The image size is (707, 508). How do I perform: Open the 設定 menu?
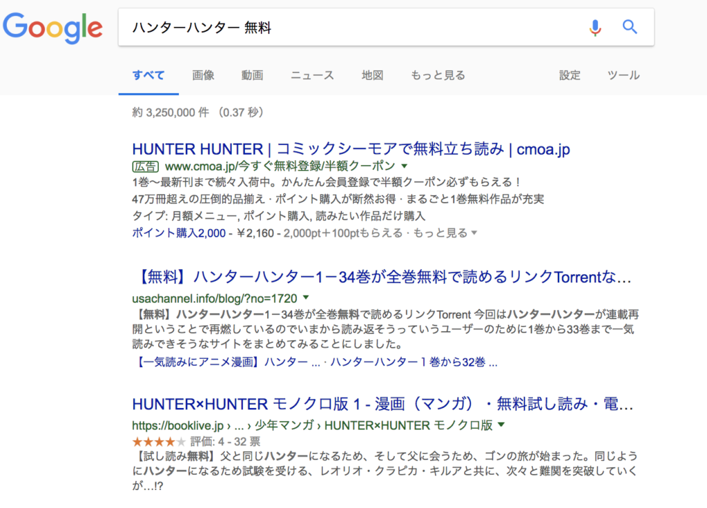(x=570, y=75)
